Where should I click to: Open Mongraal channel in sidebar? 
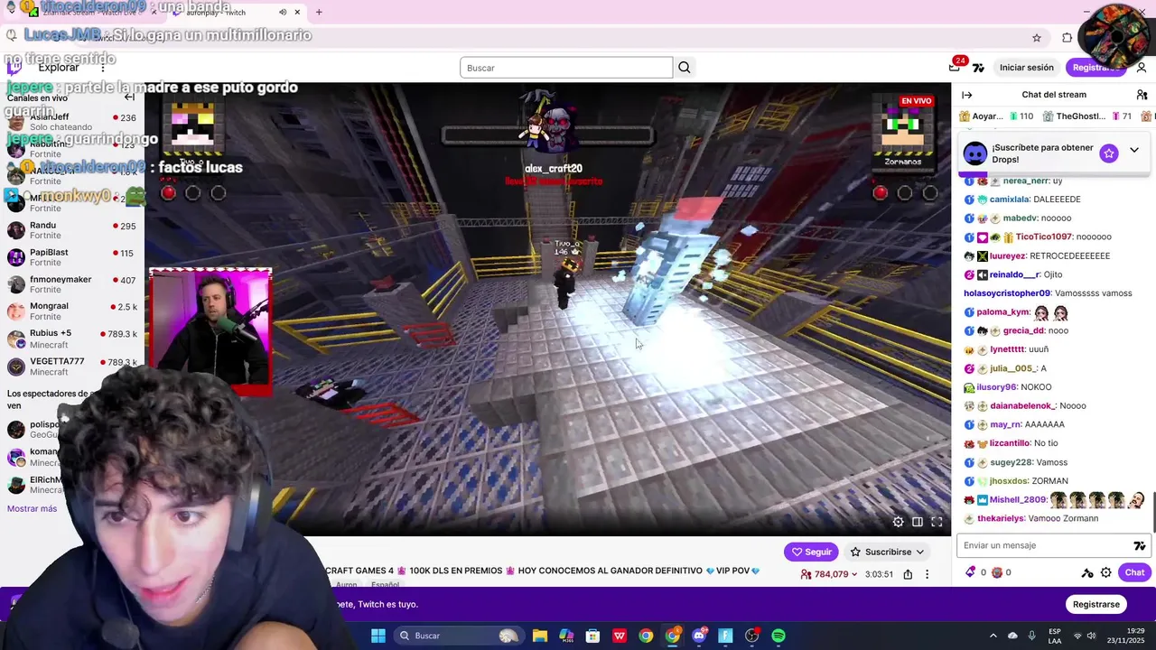pos(70,311)
